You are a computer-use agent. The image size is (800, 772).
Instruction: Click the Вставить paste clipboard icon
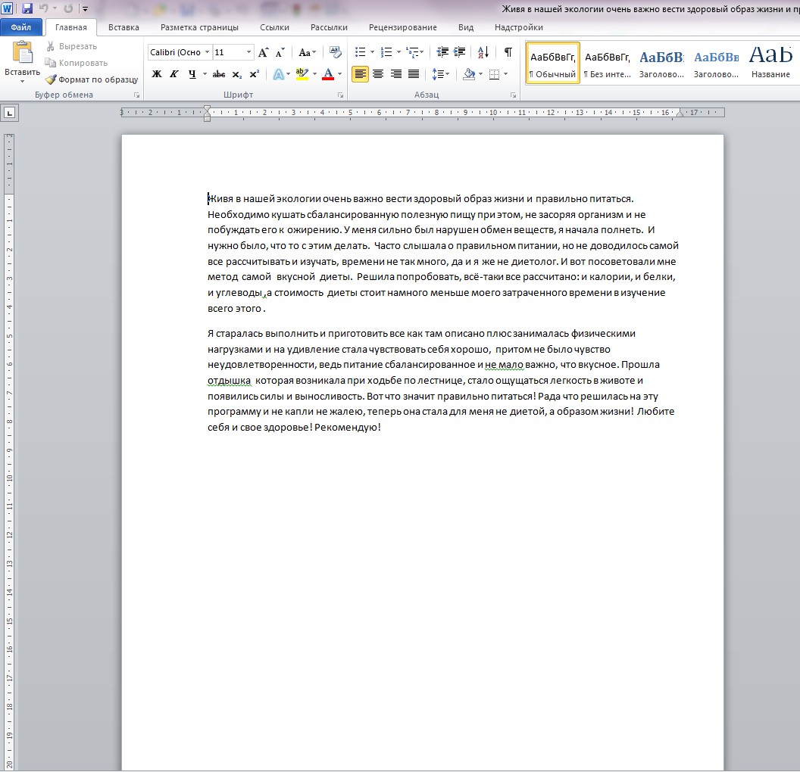[x=23, y=52]
